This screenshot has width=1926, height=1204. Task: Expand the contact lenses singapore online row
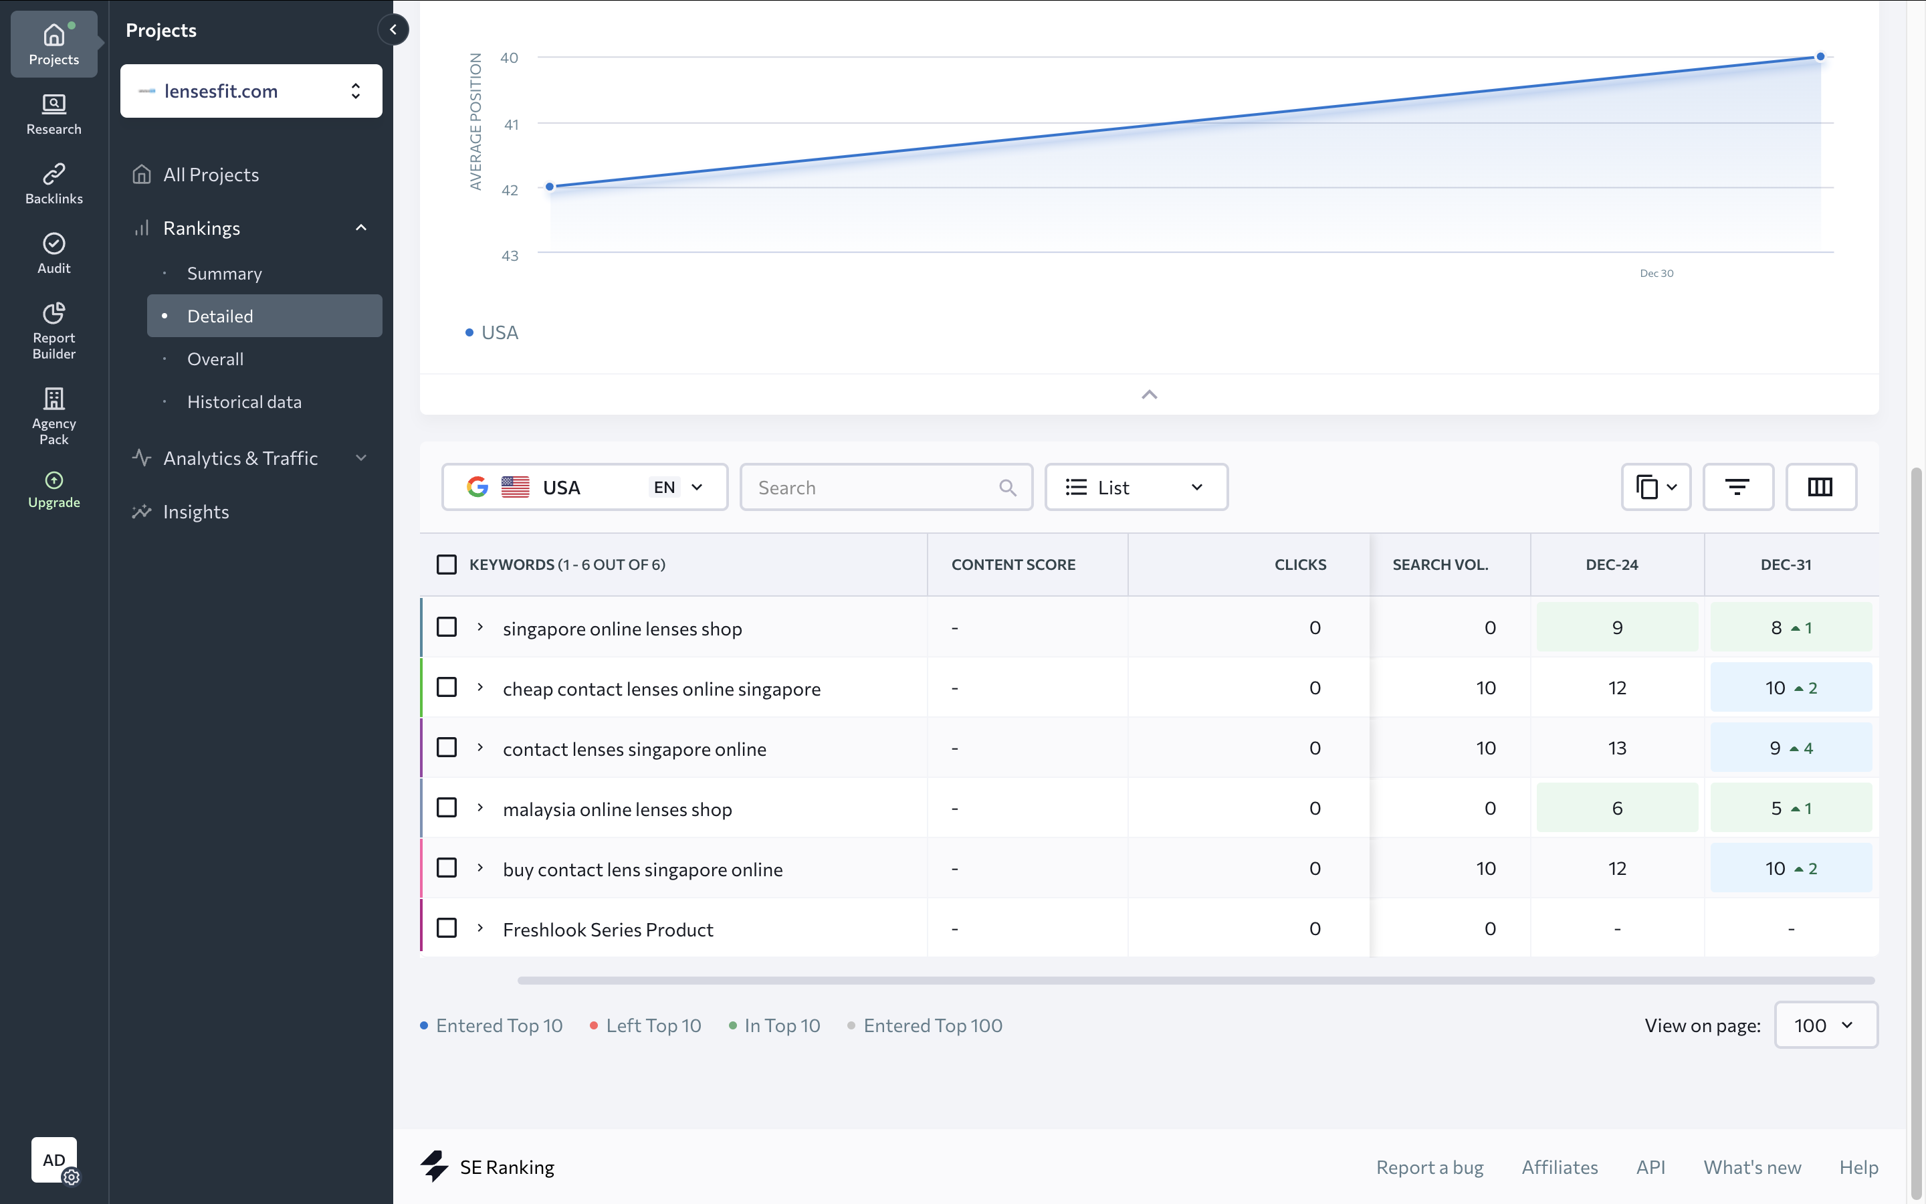(x=480, y=747)
